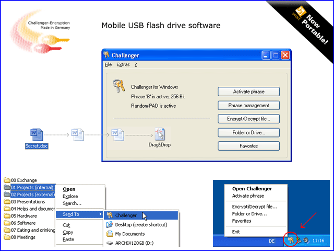This screenshot has width=334, height=251.
Task: Click the folder icon of 03 Presentations
Action: [7, 201]
